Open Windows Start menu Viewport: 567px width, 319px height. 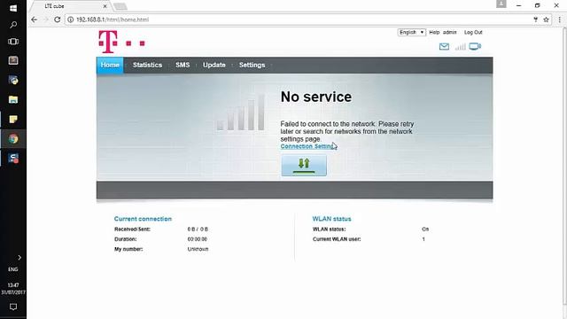tap(13, 8)
